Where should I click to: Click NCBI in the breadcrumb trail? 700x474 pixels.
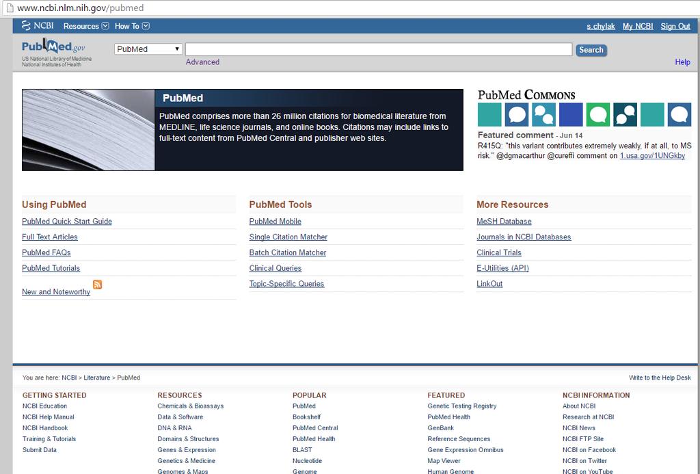(69, 378)
